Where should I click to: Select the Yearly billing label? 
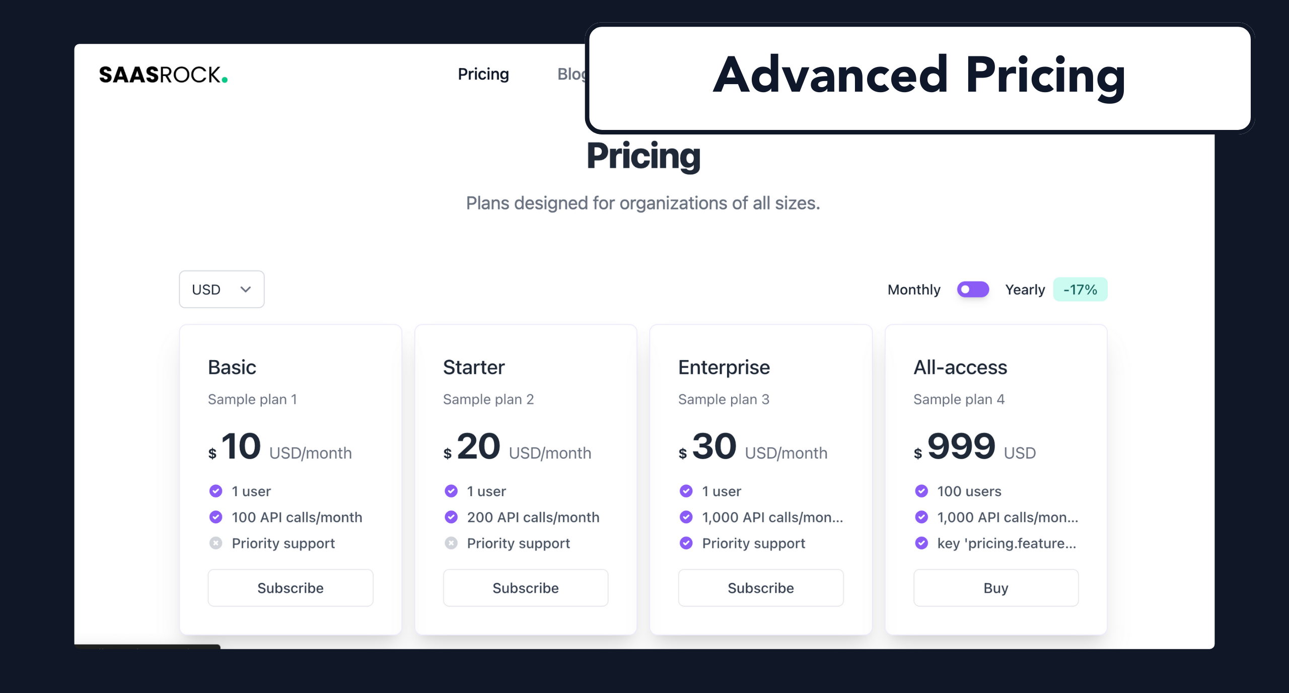coord(1025,290)
